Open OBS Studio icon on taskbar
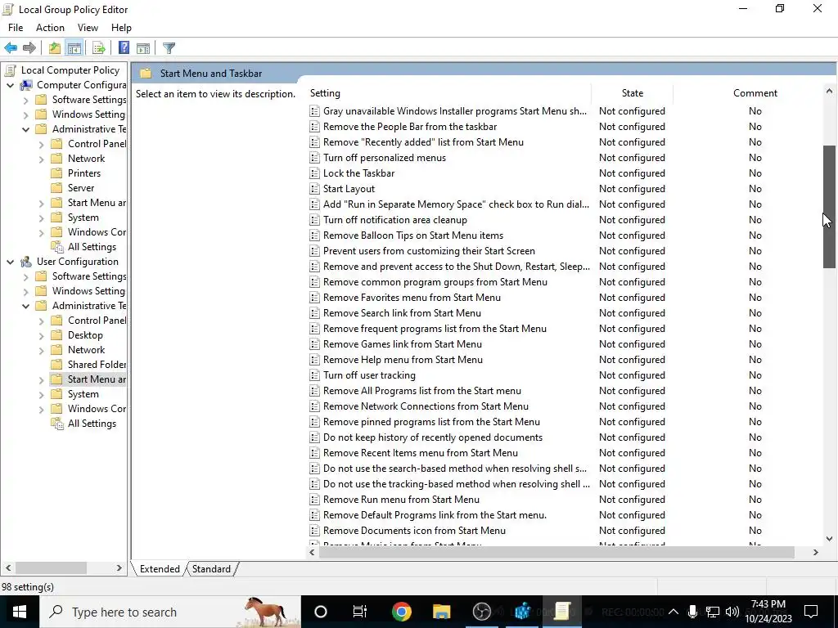 (x=481, y=612)
